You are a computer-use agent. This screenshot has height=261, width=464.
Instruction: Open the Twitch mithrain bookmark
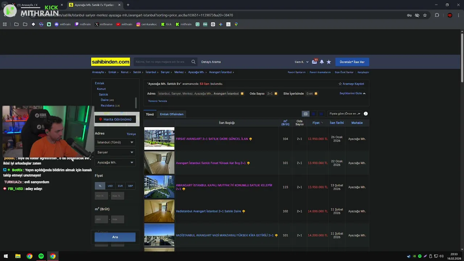(x=83, y=24)
